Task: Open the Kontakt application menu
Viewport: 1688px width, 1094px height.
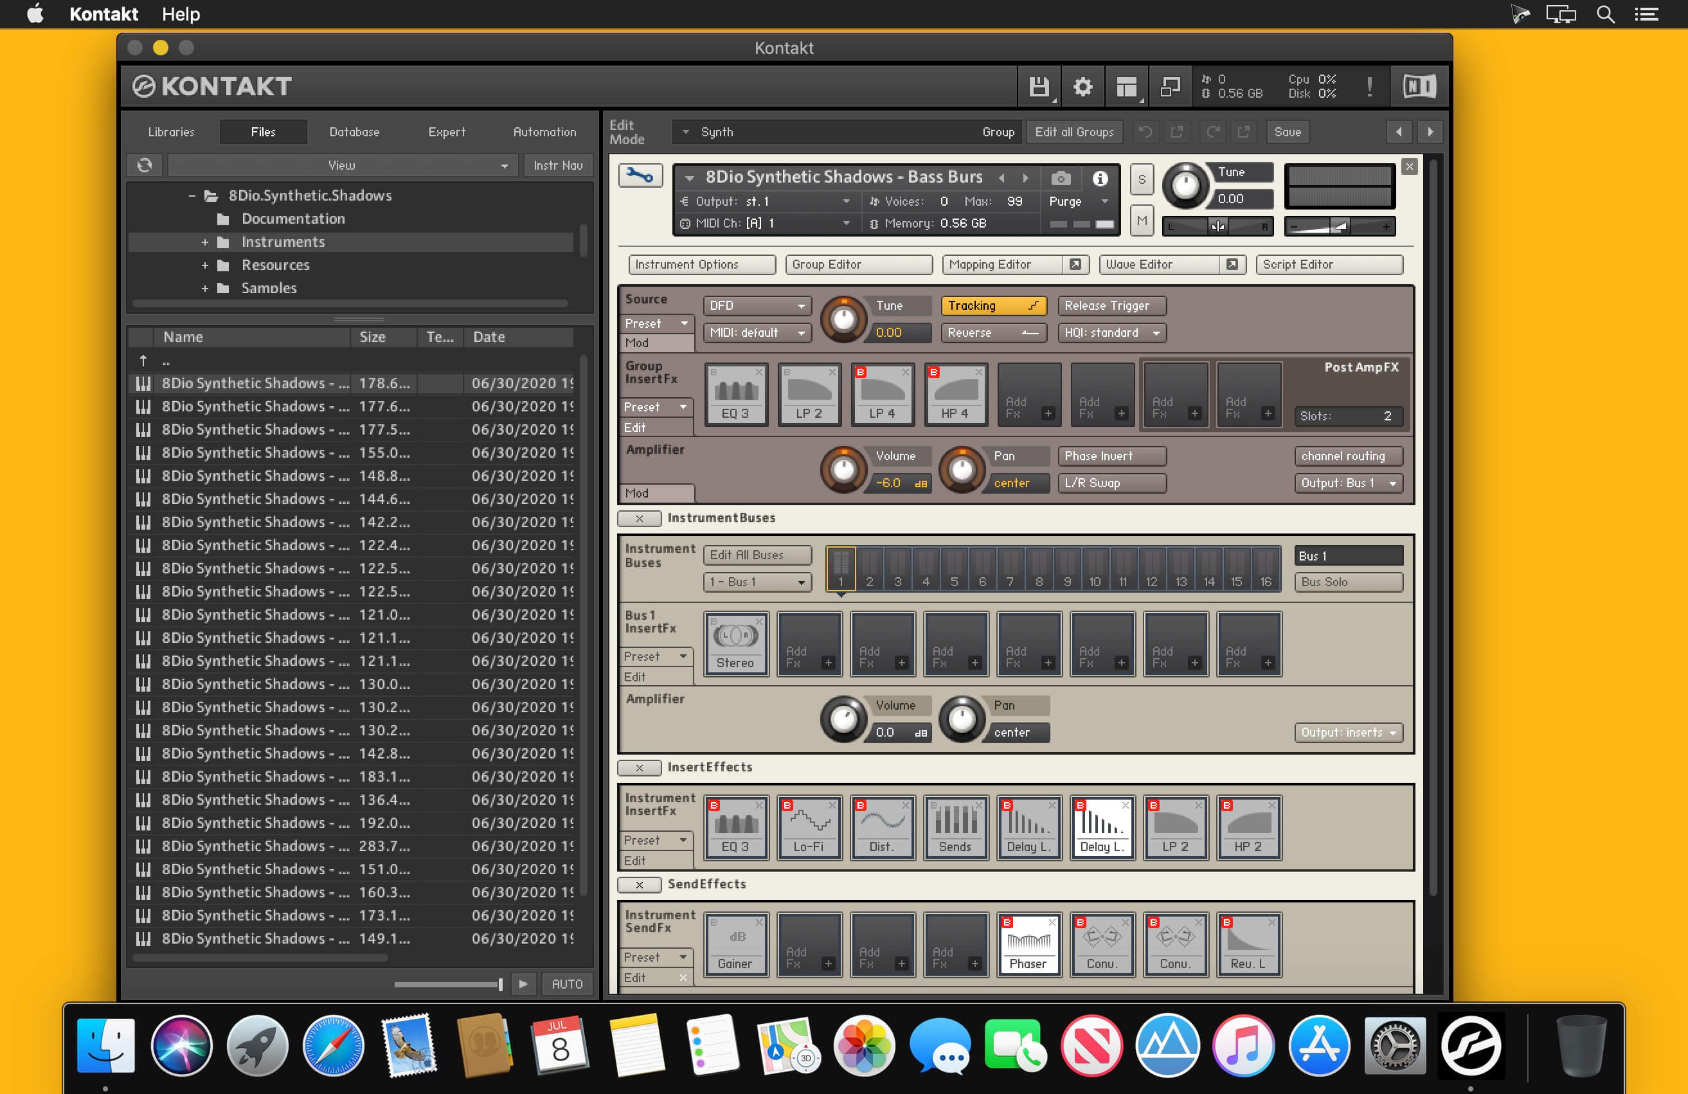Action: click(103, 14)
